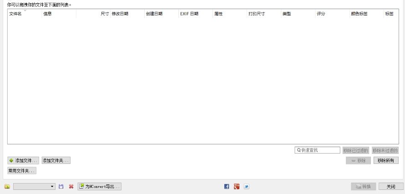
Task: Click the 移除 button
Action: pos(358,160)
